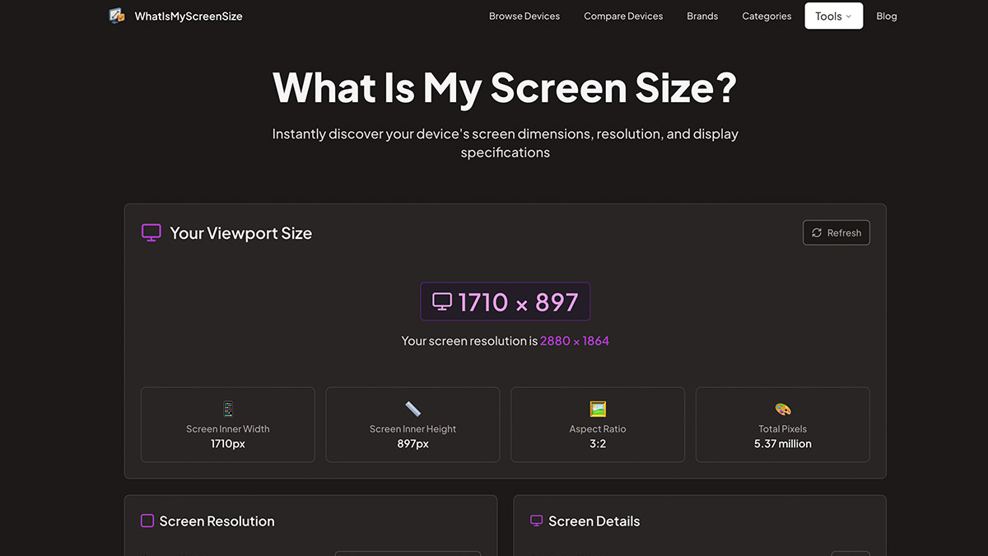Click the 5.37 million Total Pixels value
This screenshot has height=556, width=988.
click(783, 444)
